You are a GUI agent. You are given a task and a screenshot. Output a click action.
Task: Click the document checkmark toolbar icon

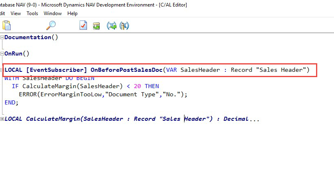tap(83, 25)
